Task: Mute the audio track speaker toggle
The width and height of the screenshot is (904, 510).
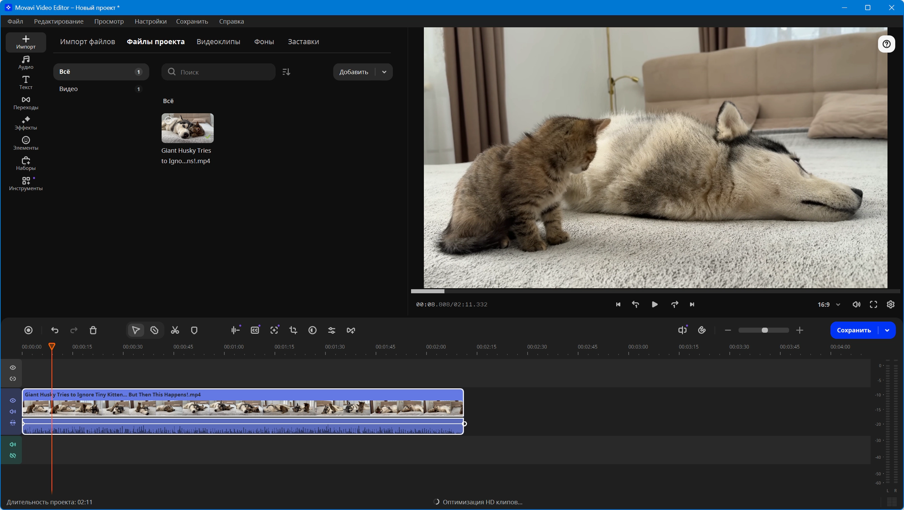Action: pos(12,444)
